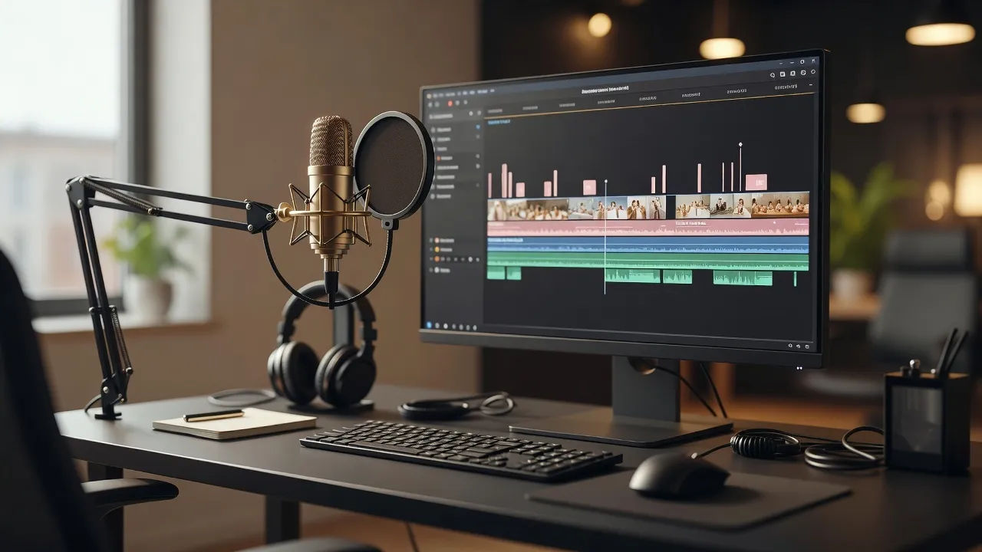982x552 pixels.
Task: Select the long pink audio waveform clip
Action: (648, 227)
